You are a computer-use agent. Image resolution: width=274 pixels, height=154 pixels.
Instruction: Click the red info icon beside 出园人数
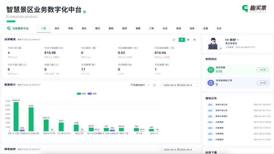click(58, 74)
